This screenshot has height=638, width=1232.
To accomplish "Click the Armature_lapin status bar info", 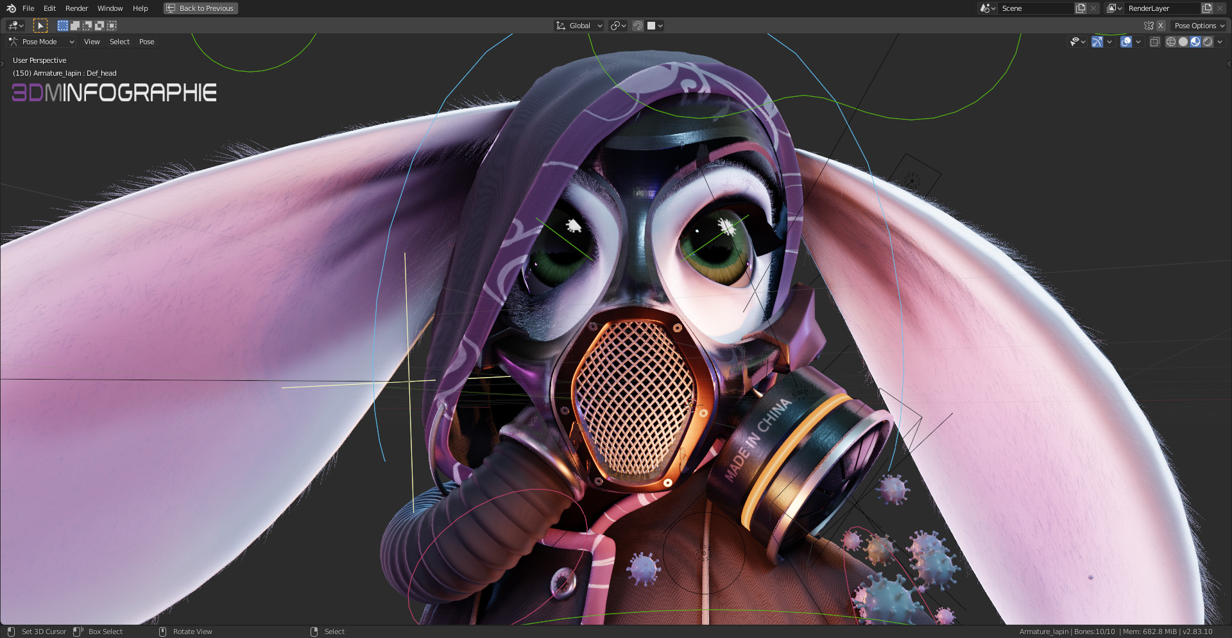I will pos(1044,632).
